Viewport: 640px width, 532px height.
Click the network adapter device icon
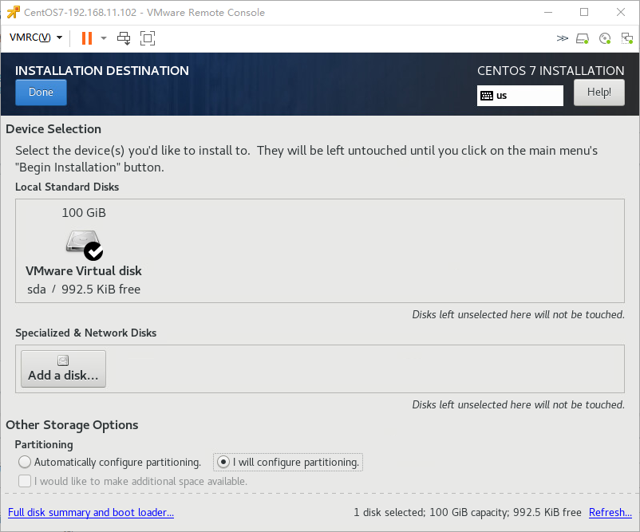pos(626,39)
